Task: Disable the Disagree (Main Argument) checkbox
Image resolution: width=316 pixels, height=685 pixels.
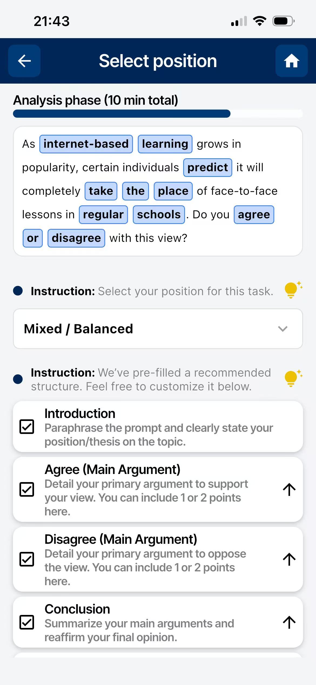Action: point(27,559)
